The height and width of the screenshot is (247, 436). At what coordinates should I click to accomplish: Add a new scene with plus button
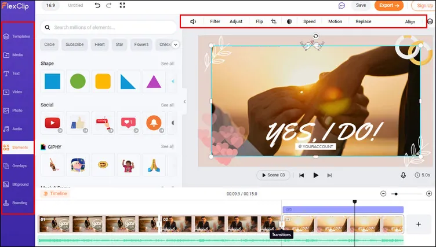[419, 224]
